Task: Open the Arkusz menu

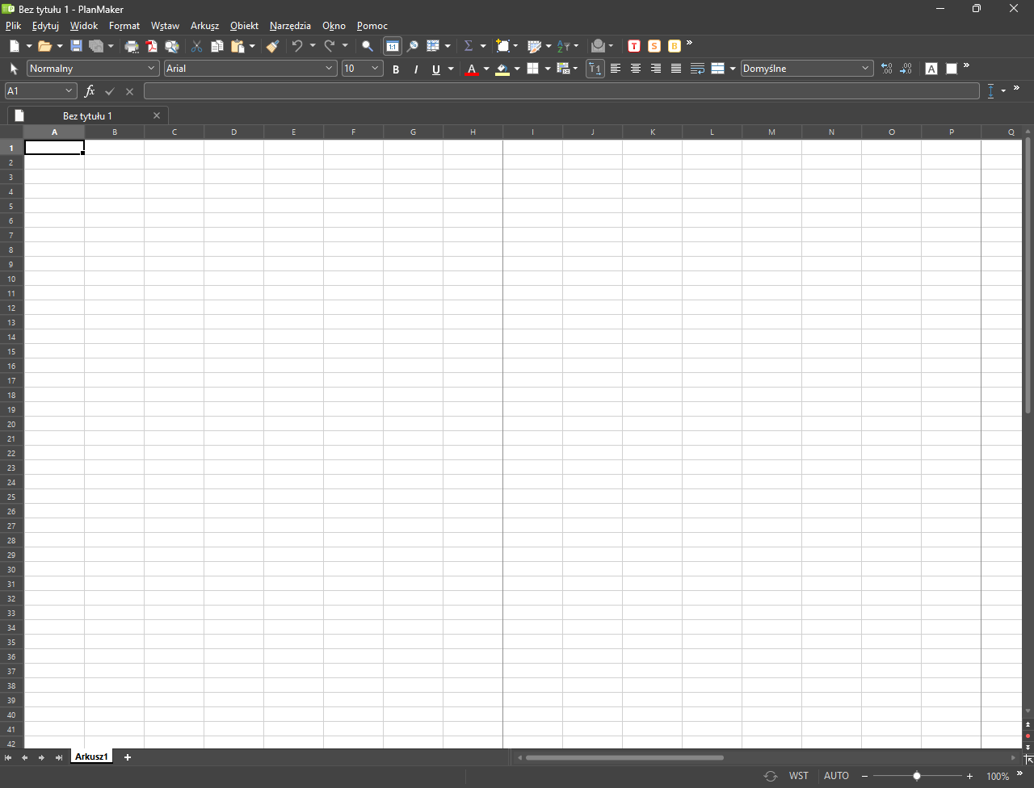Action: [205, 26]
